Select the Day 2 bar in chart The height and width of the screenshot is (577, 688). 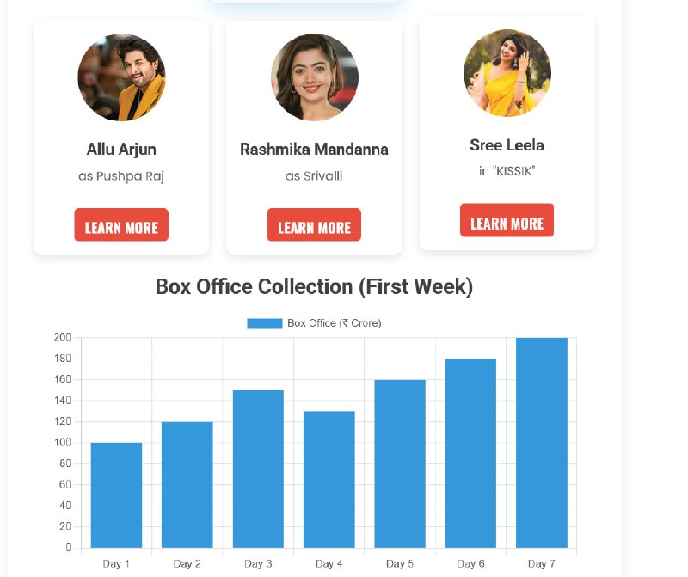[x=187, y=484]
